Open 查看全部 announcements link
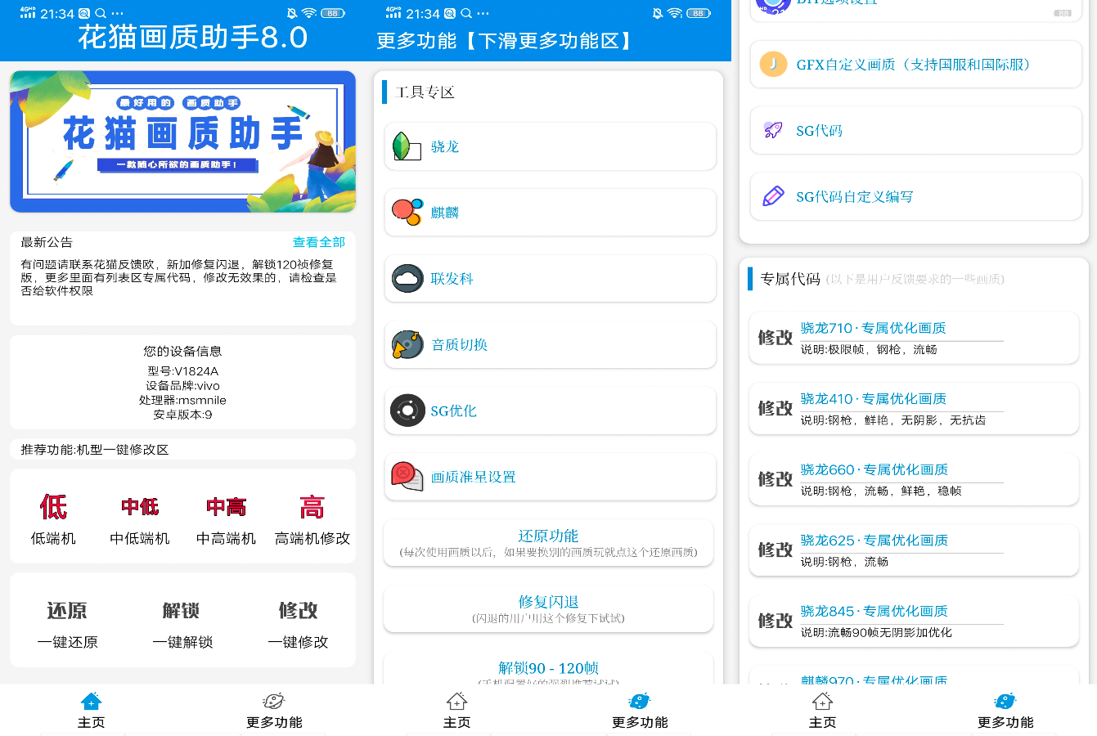Image resolution: width=1097 pixels, height=736 pixels. pyautogui.click(x=319, y=242)
